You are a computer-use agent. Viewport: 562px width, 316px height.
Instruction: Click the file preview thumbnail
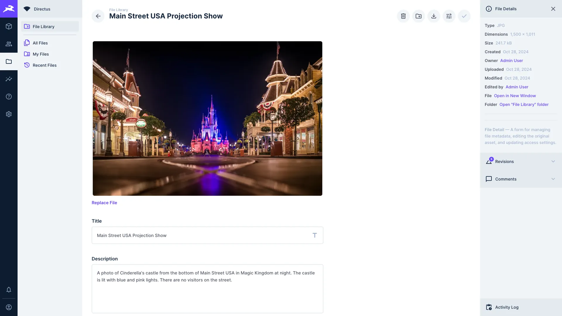click(207, 118)
